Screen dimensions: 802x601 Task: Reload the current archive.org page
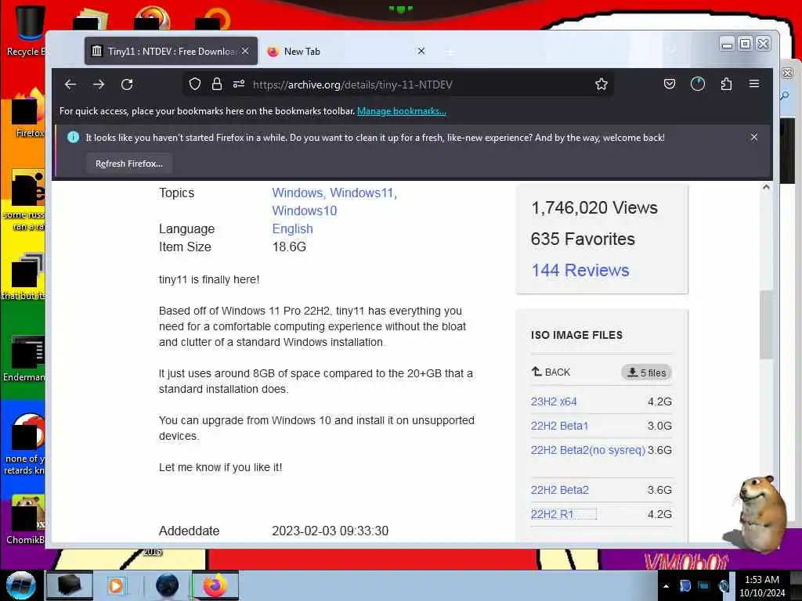click(127, 85)
